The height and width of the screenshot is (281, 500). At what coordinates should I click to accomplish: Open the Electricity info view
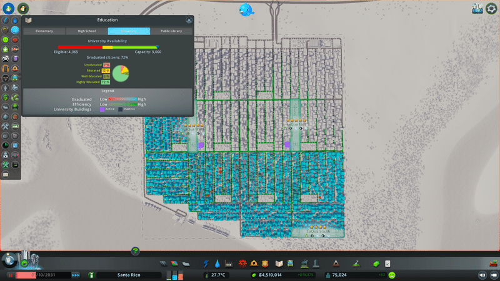(x=6, y=21)
